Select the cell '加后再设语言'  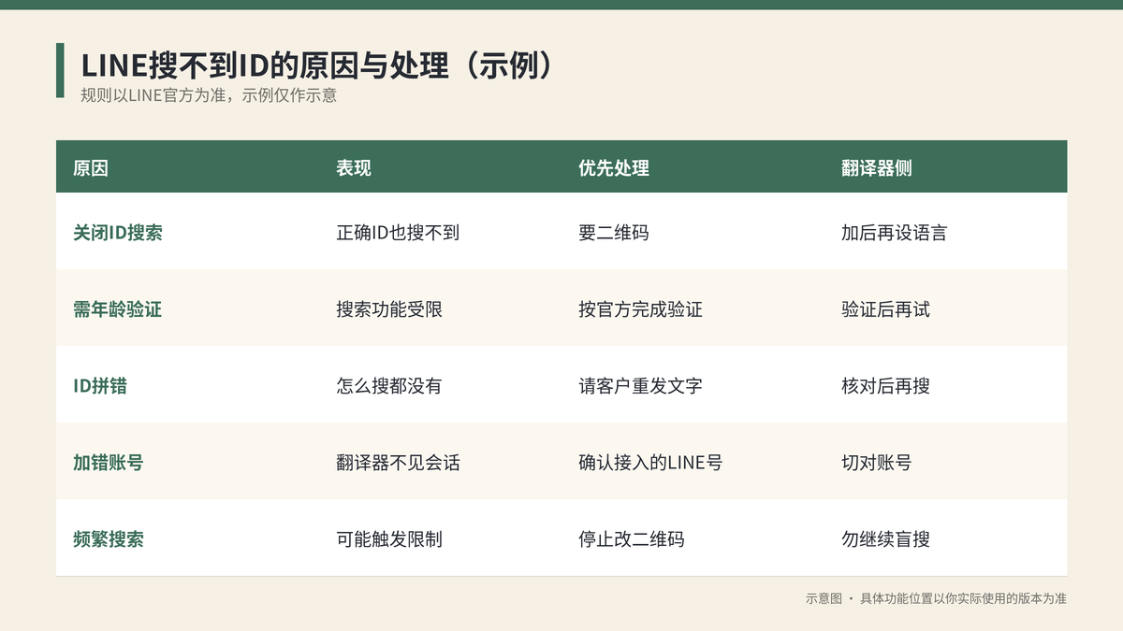click(895, 233)
